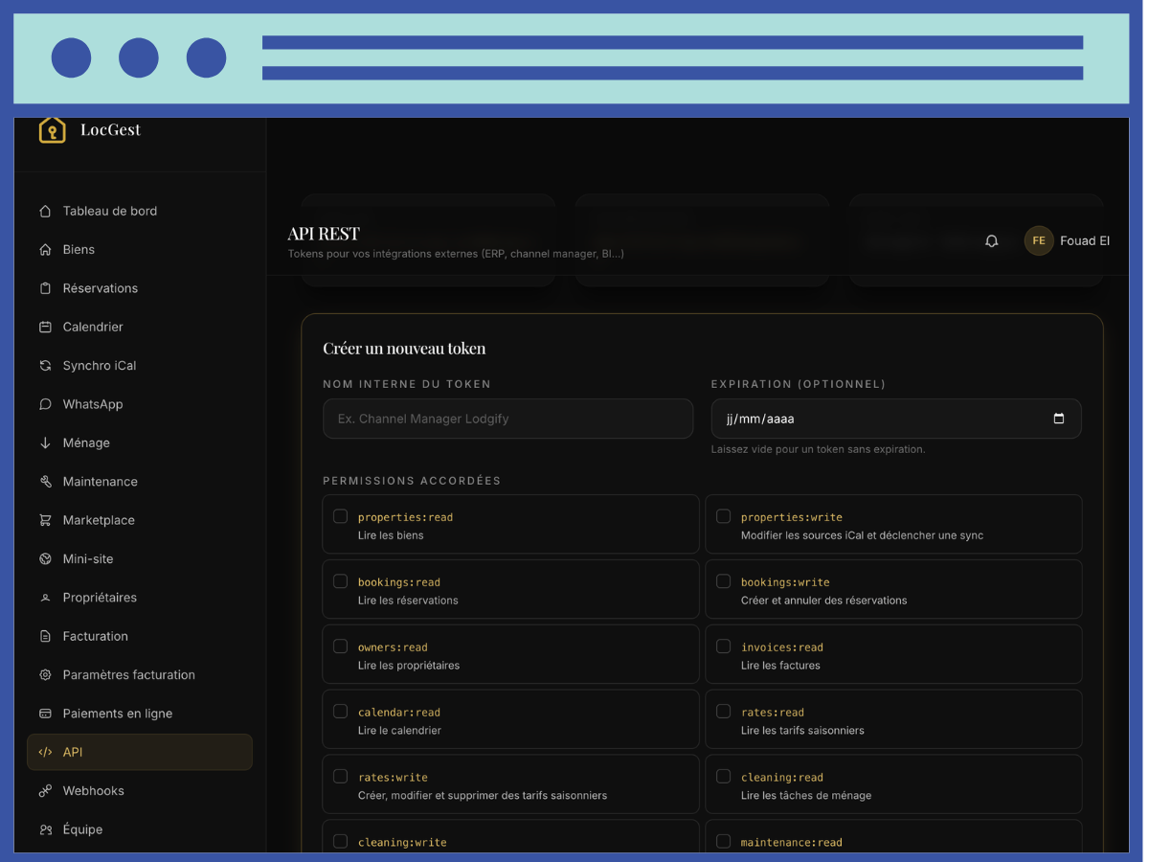Click the Ménage arrow-down icon
1149x862 pixels.
[45, 442]
